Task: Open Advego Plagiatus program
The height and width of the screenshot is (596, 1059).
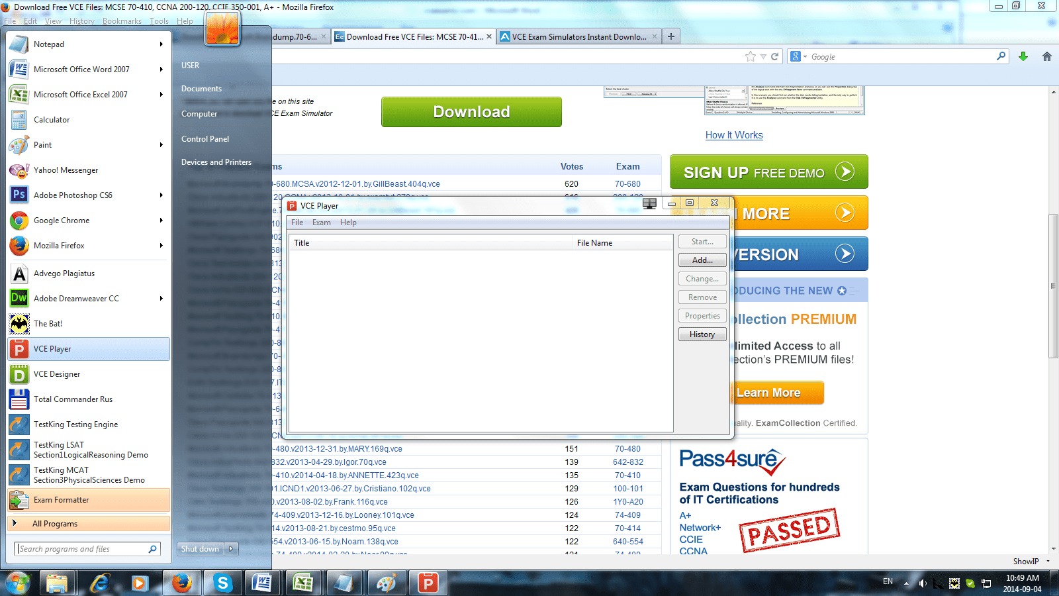Action: [89, 273]
